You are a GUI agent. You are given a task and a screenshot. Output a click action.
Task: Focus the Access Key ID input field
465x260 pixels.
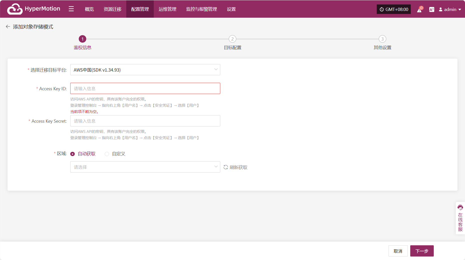[145, 88]
